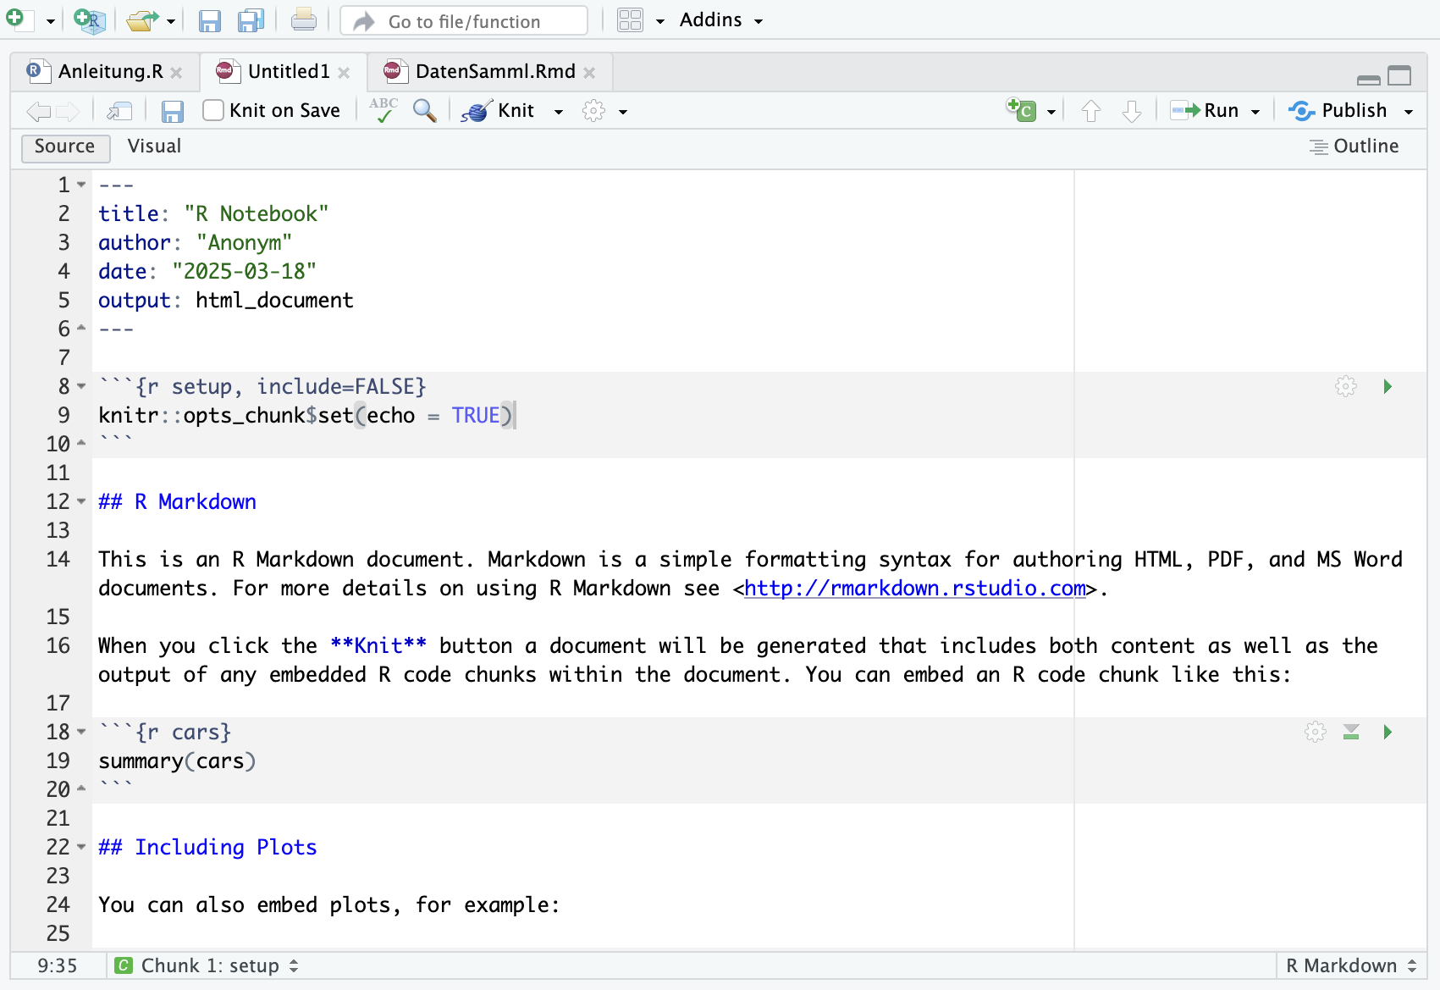
Task: Close the Untitled1 tab
Action: tap(344, 73)
